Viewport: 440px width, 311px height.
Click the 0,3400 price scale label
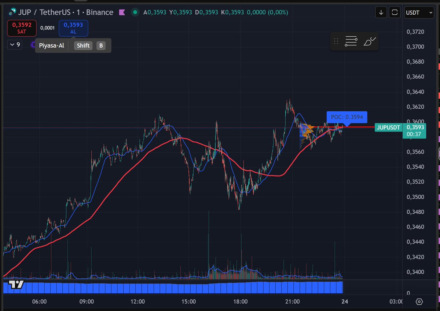pyautogui.click(x=415, y=272)
